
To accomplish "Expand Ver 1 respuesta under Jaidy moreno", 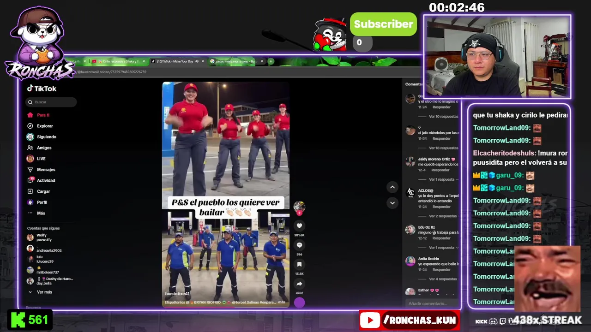I will 444,179.
